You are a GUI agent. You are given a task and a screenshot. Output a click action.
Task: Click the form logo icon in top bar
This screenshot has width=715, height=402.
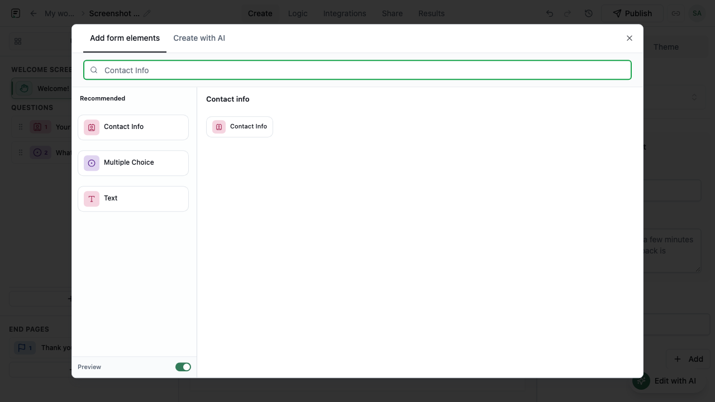[x=16, y=13]
